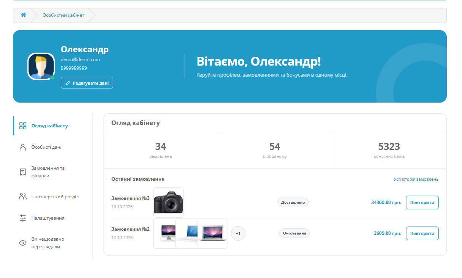462x278 pixels.
Task: Click the Замовлення №3 title
Action: coord(131,198)
